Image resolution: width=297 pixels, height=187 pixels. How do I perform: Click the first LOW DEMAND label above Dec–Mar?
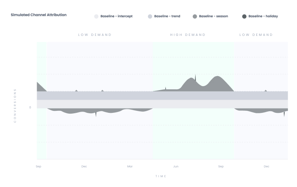coord(95,35)
